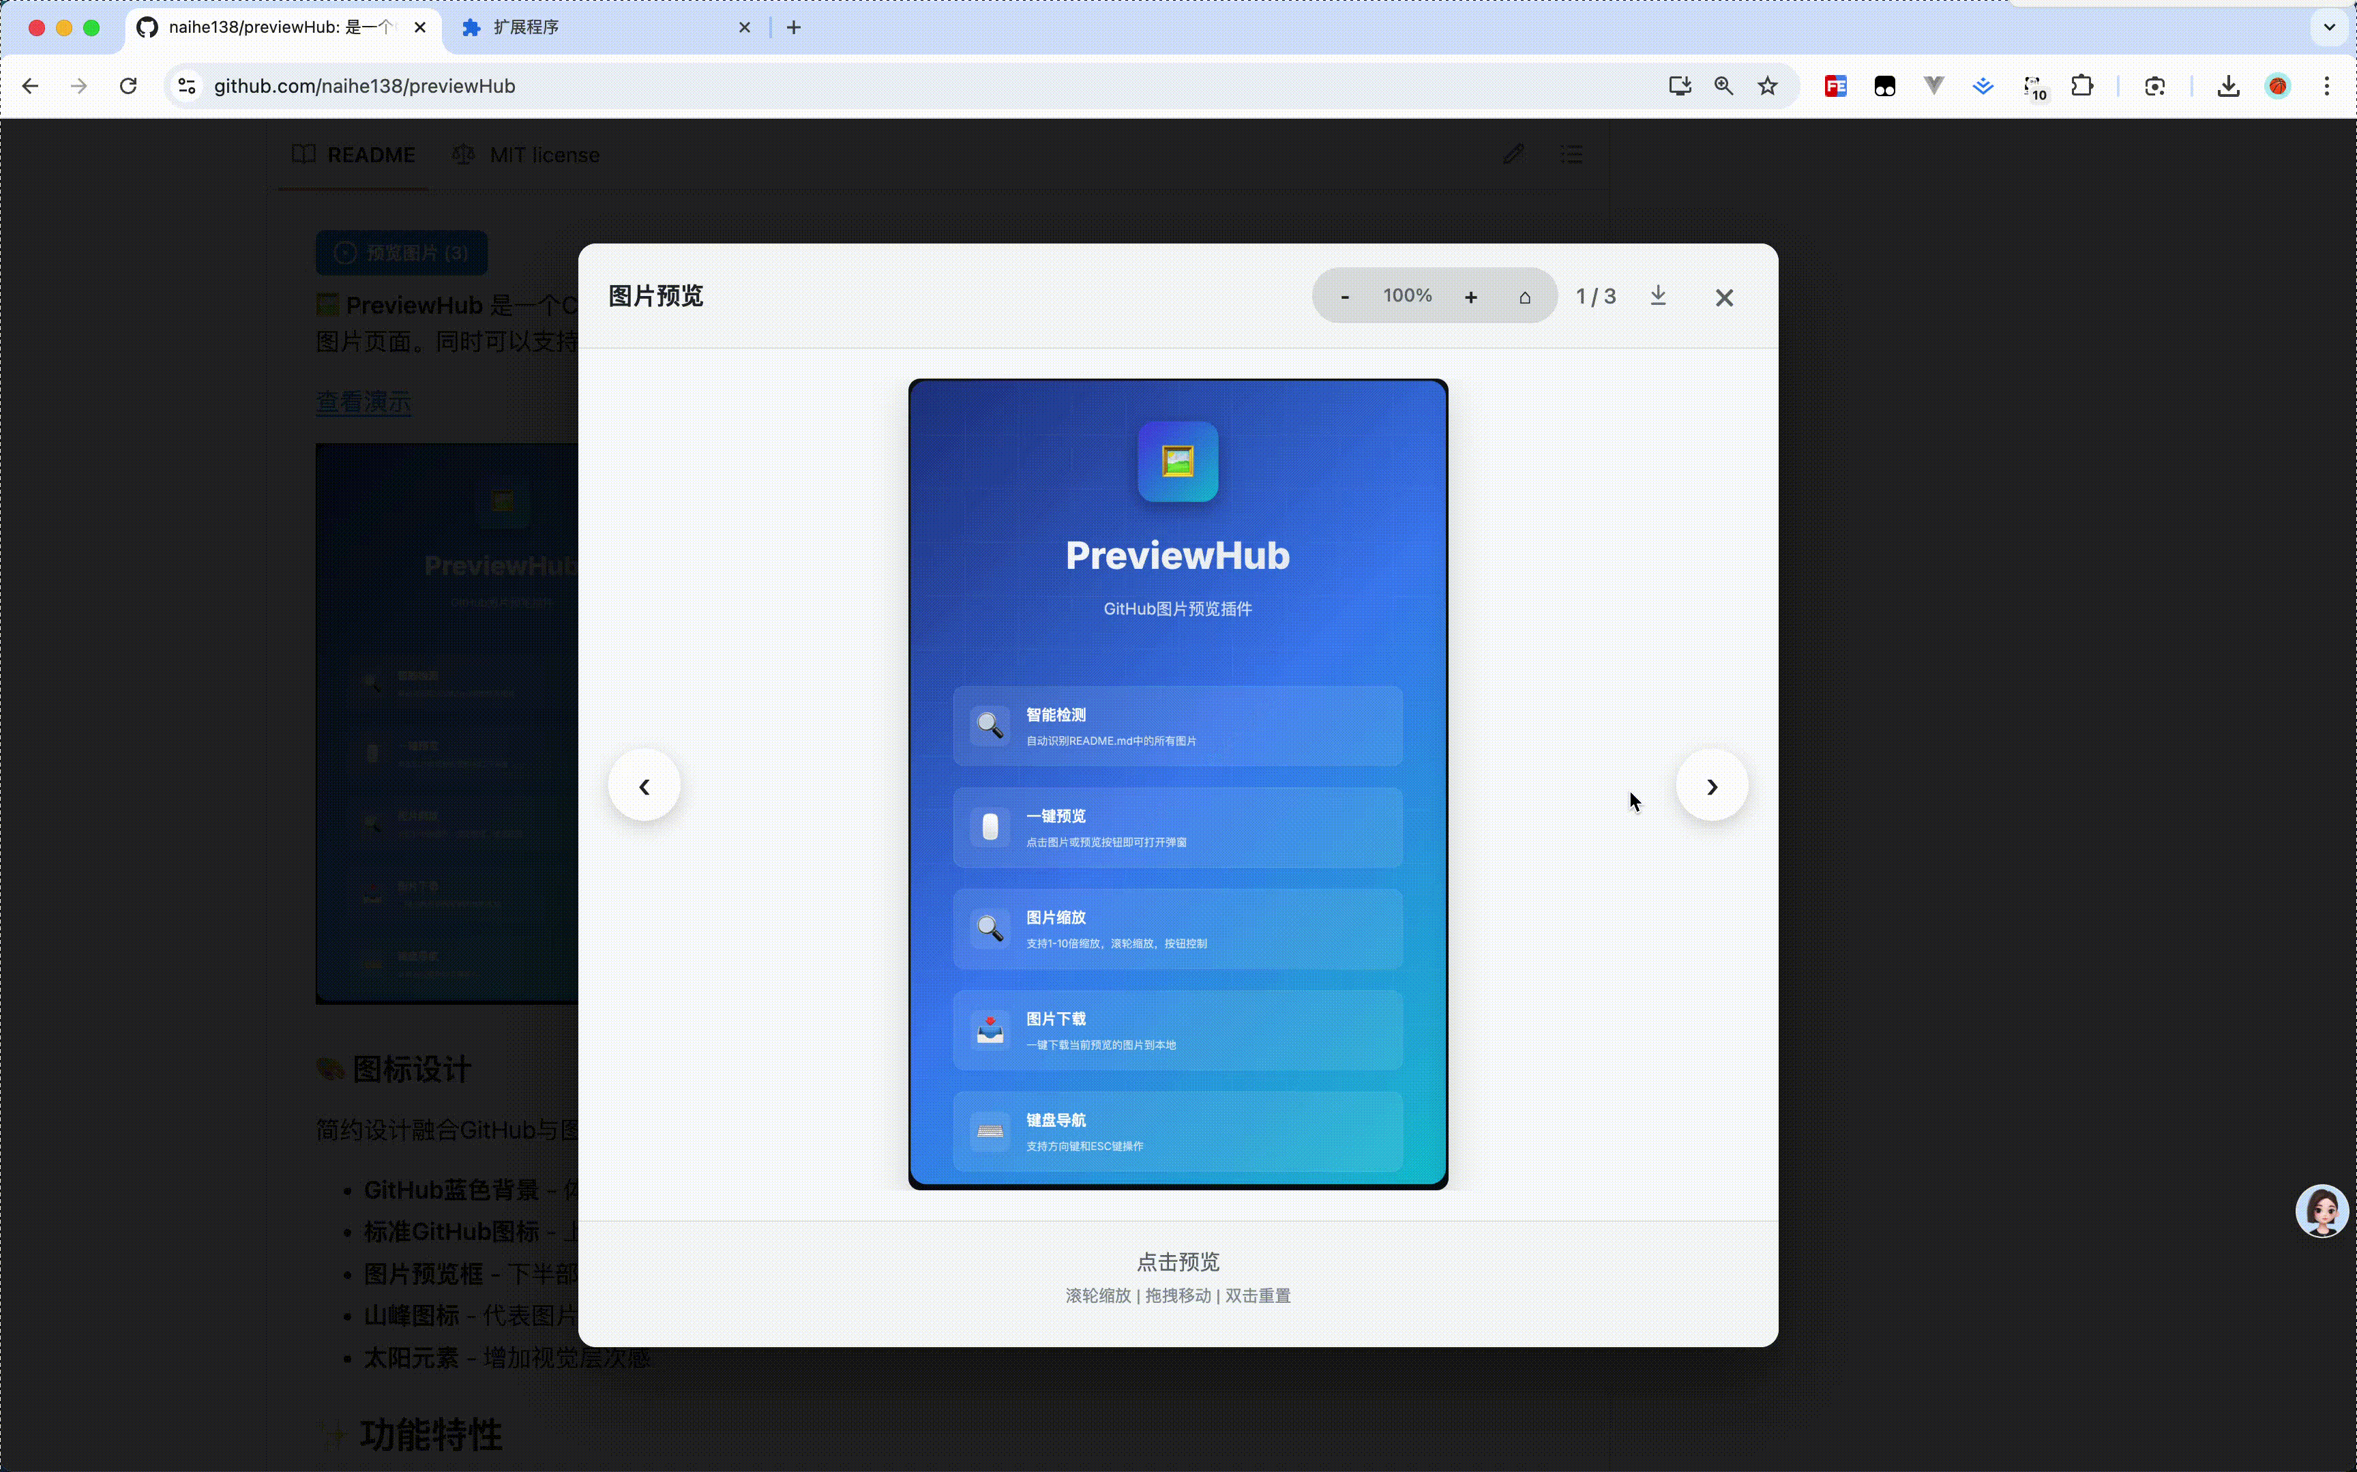This screenshot has height=1472, width=2357.
Task: Click the 图片预览 dialog title
Action: click(656, 296)
